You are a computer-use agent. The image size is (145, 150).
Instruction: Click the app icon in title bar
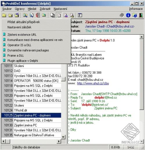[4, 3]
